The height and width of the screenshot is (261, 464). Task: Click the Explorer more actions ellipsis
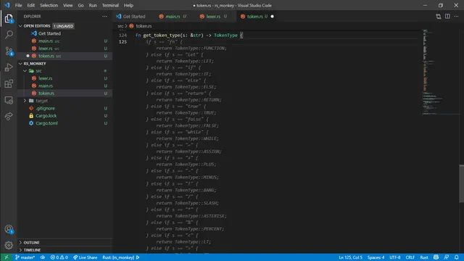pyautogui.click(x=104, y=16)
